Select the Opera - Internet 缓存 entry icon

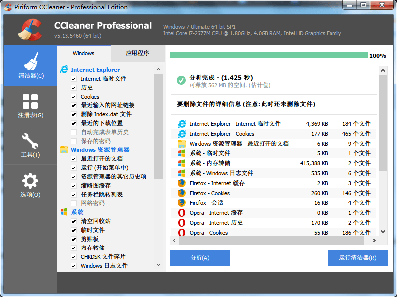(181, 213)
